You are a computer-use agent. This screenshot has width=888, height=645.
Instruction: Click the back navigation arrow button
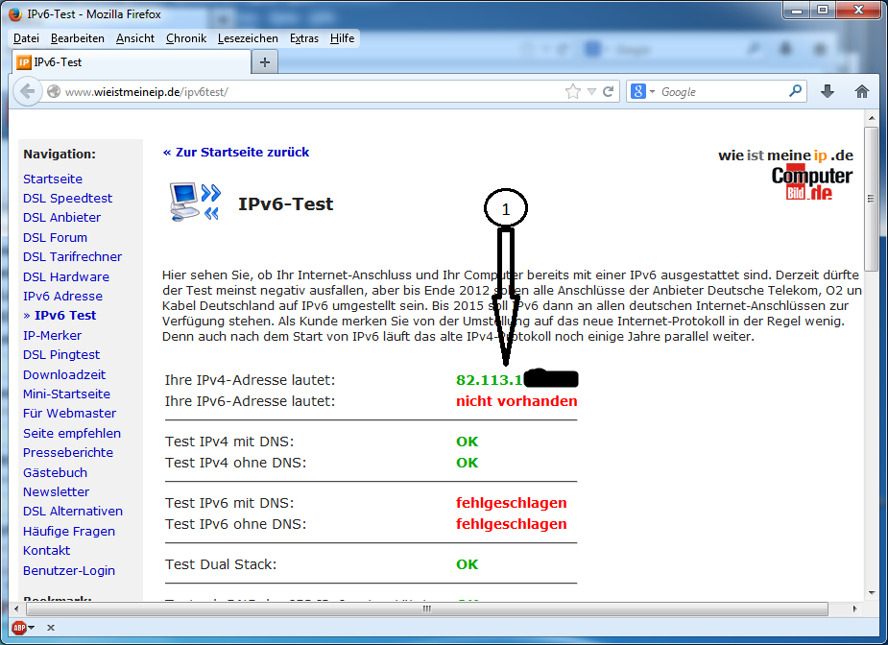point(27,91)
